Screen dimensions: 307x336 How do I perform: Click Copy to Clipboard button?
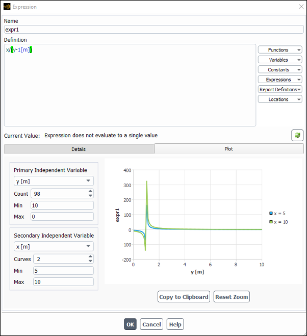184,297
